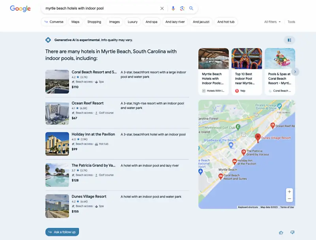The width and height of the screenshot is (316, 240).
Task: Click the Hot tub amenity under Holiday Inn
Action: [102, 144]
